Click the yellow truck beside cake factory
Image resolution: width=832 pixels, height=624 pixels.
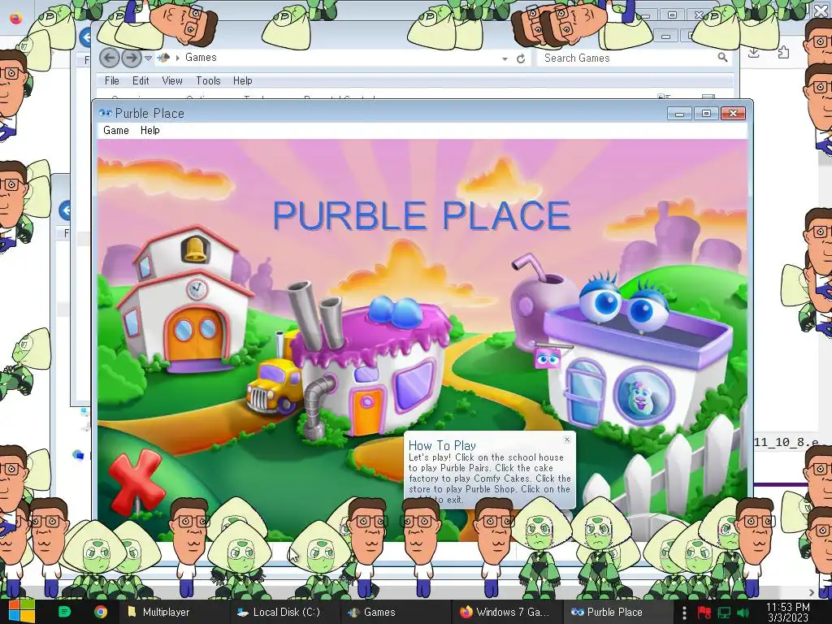tap(274, 384)
